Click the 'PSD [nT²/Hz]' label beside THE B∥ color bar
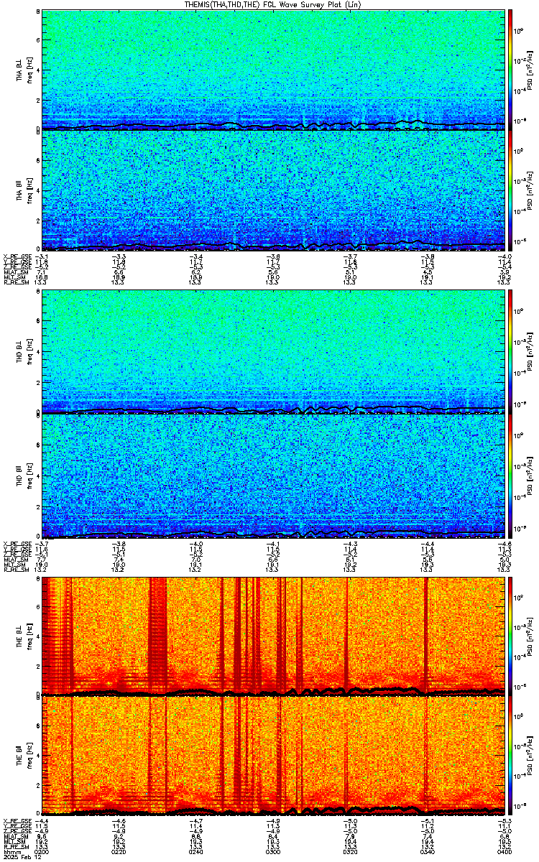Screen dimensions: 539x862 click(x=530, y=756)
